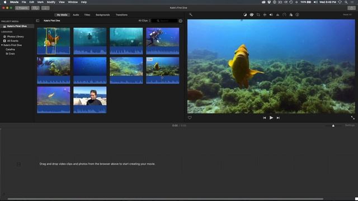Click the magic wand auto-enhance icon
The height and width of the screenshot is (201, 358).
191,15
